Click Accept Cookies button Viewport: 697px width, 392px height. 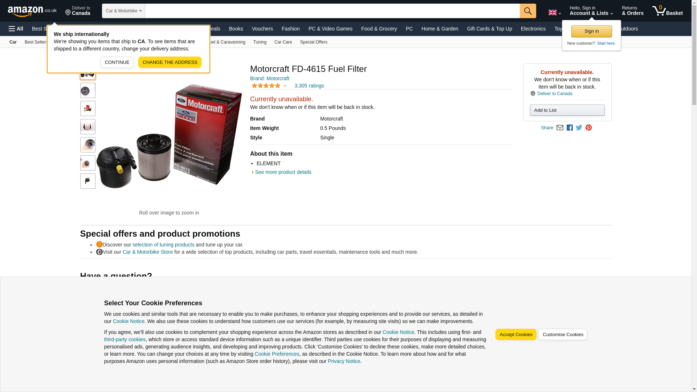[x=516, y=334]
